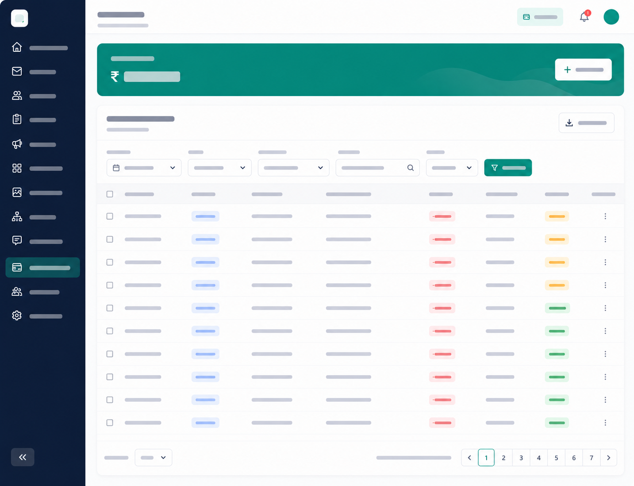
Task: Go to page 4 in pagination
Action: (539, 458)
